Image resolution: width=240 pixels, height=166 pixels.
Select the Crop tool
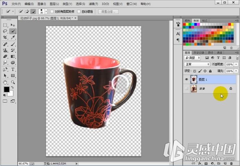5,38
